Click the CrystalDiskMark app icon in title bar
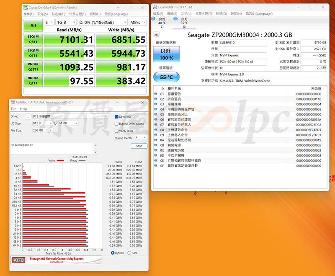This screenshot has height=276, width=335. coord(26,8)
